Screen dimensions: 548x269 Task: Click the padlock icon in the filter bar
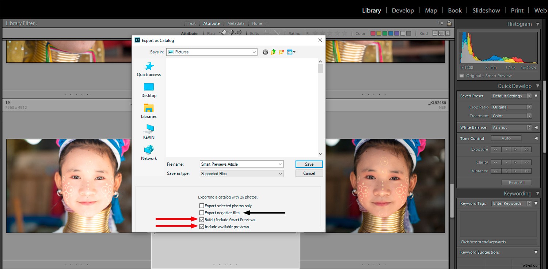pos(449,23)
